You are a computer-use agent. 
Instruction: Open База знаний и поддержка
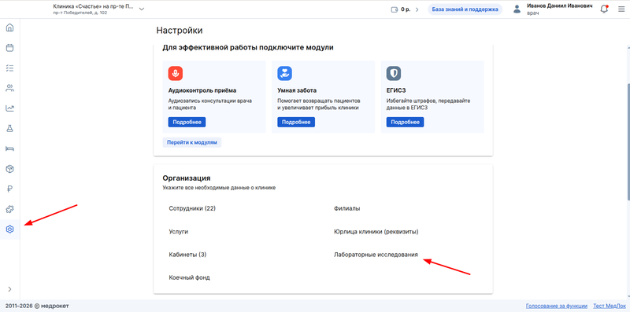[x=465, y=9]
